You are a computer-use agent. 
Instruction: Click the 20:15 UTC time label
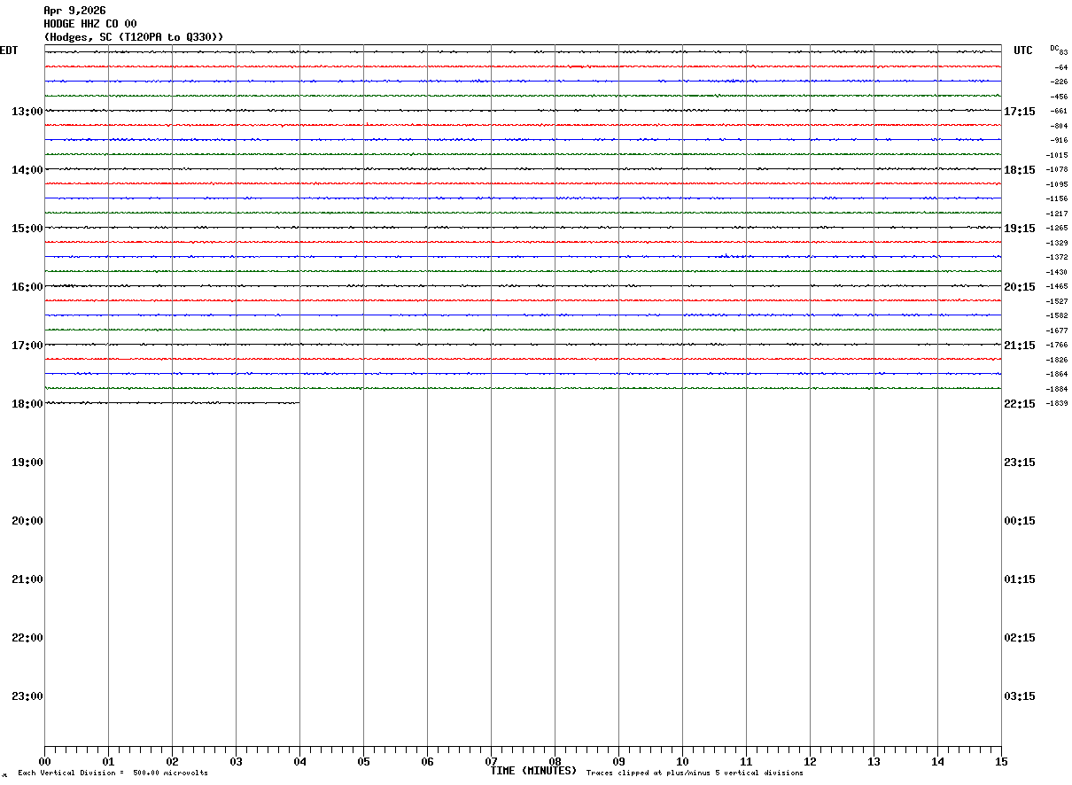[1020, 287]
